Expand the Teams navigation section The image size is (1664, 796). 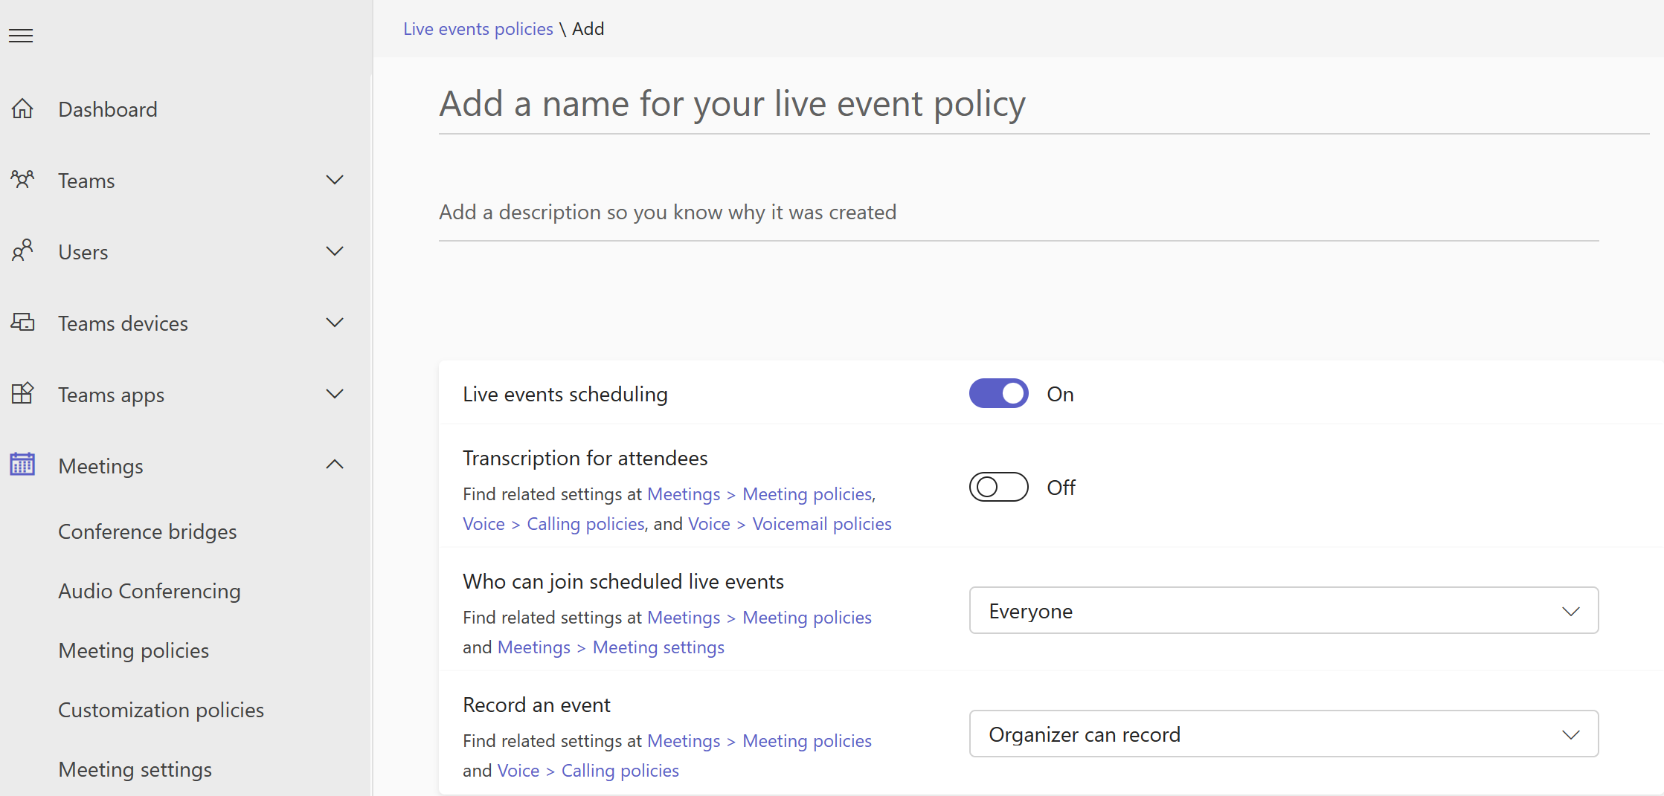[335, 180]
